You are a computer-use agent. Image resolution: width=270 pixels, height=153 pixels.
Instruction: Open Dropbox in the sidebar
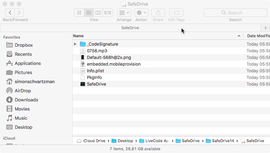pyautogui.click(x=23, y=45)
